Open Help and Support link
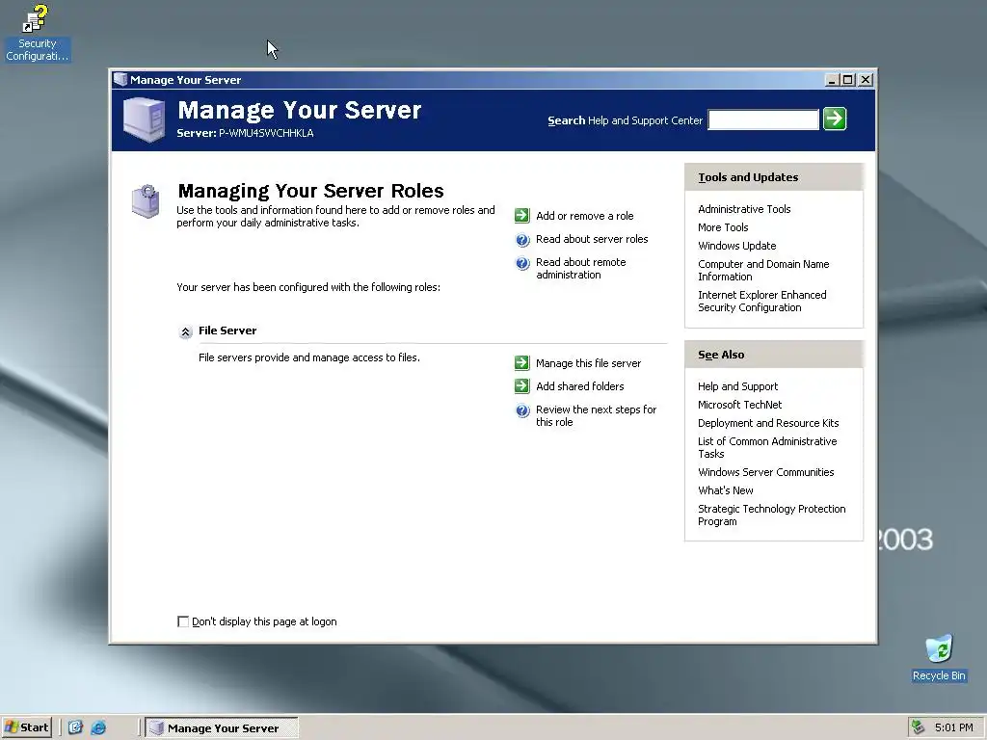Viewport: 987px width, 740px height. (737, 386)
